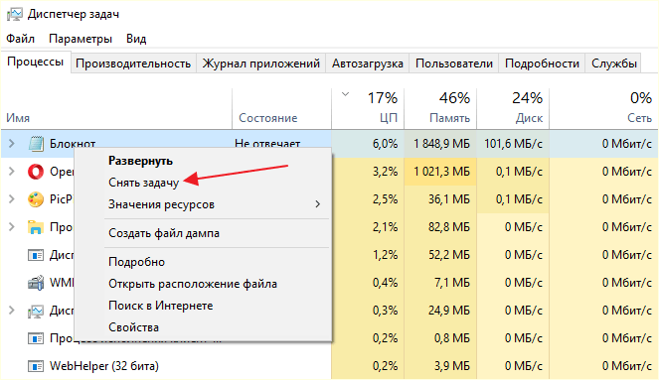This screenshot has height=380, width=659.
Task: Click the 2,5% CPU cell
Action: (368, 199)
